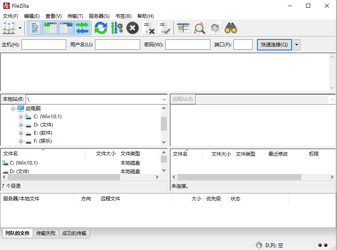This screenshot has width=337, height=250.
Task: Expand the C: (Win10.1) drive node
Action: click(x=21, y=117)
